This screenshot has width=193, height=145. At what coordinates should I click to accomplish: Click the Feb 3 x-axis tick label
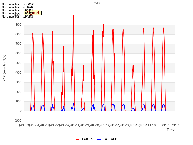click(175, 125)
